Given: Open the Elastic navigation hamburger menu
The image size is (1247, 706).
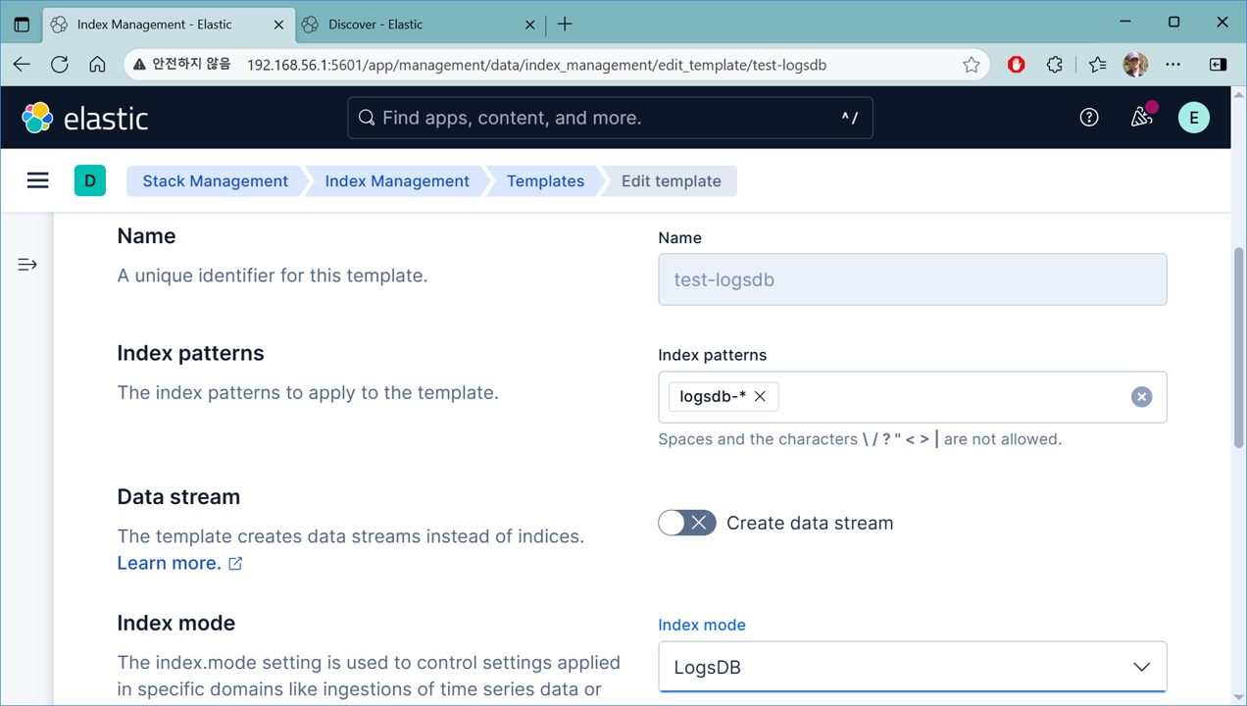Looking at the screenshot, I should point(37,180).
